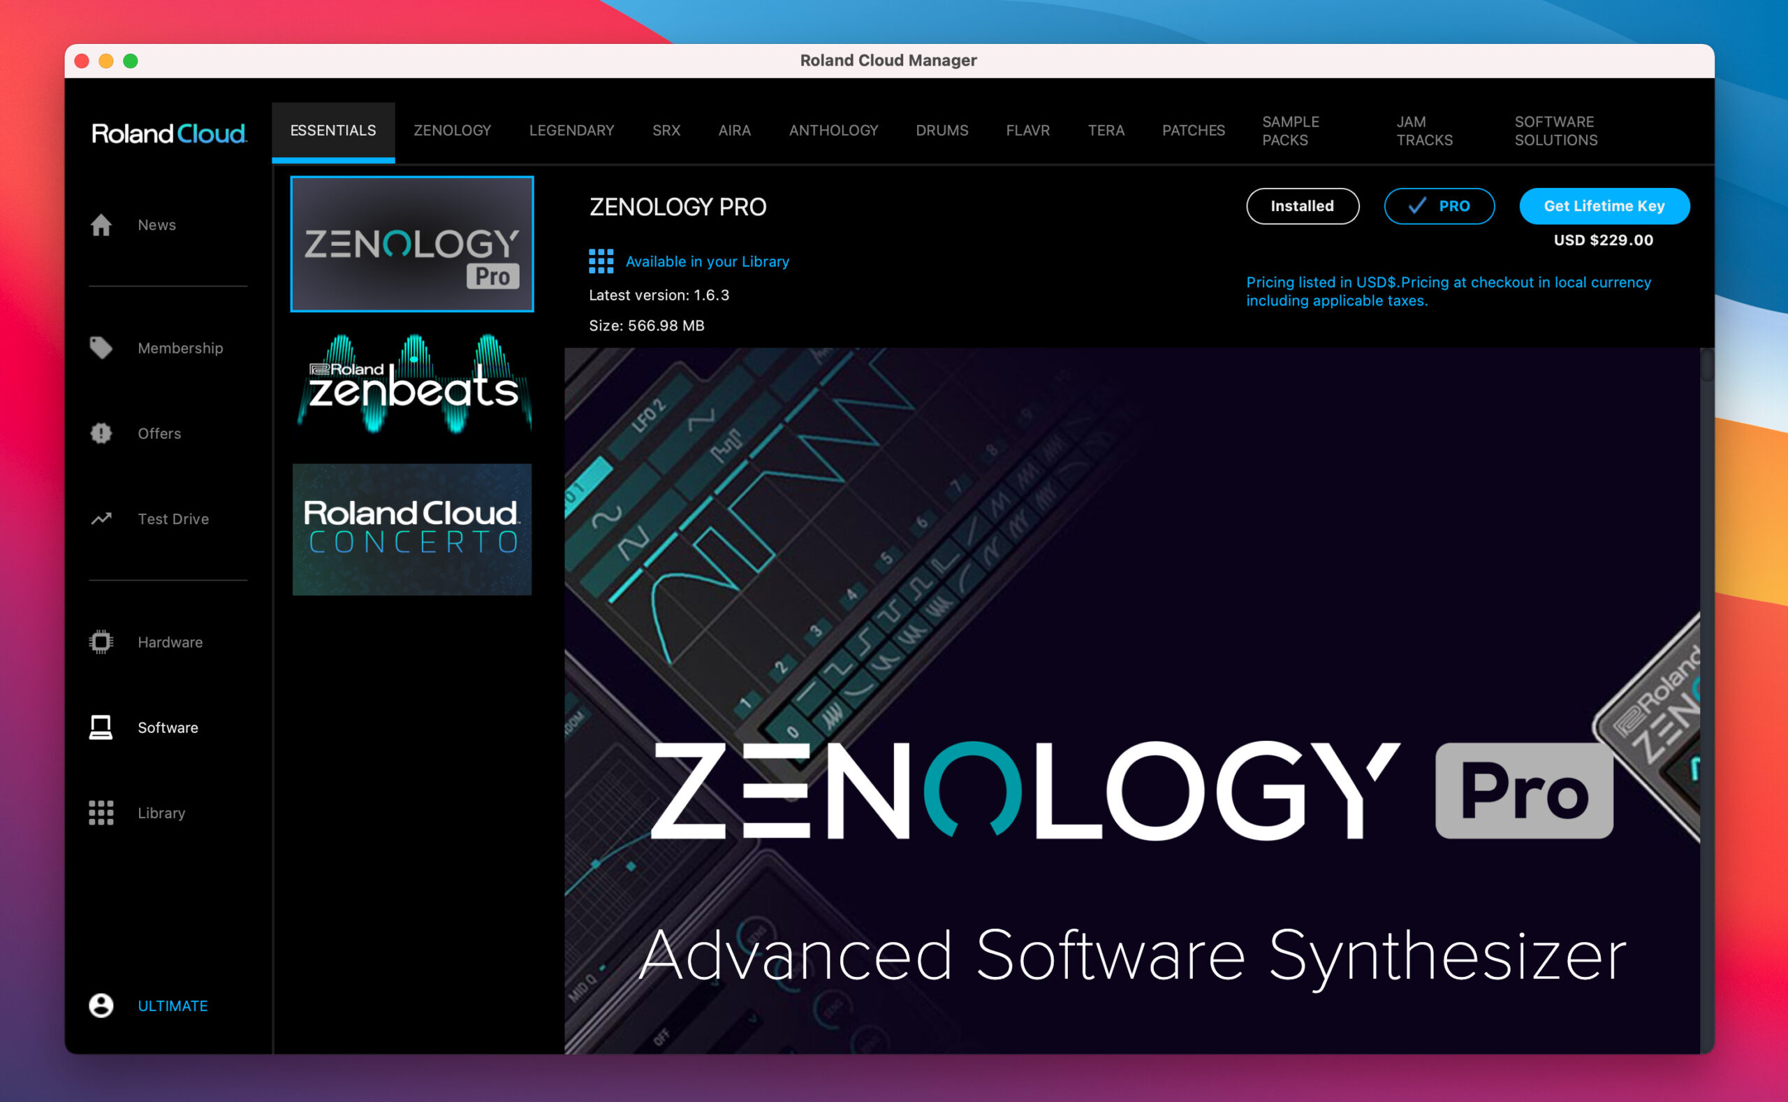Click the ZENOLOGY Pro banner image
This screenshot has width=1788, height=1102.
[1131, 700]
